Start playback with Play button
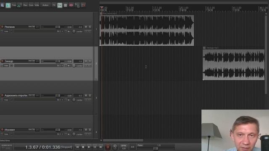269x151 pixels. click(x=89, y=147)
